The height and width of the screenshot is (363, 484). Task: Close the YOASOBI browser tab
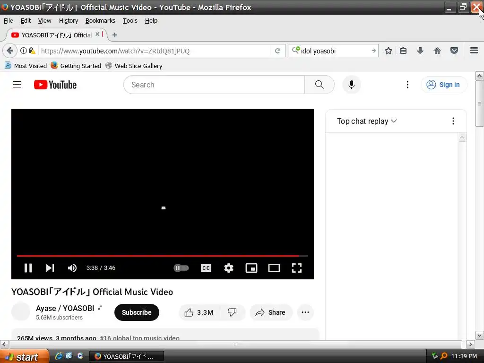(x=97, y=34)
